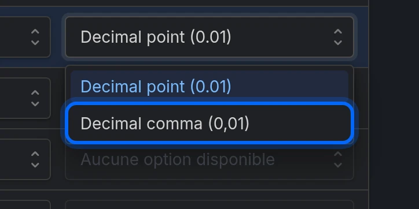419x209 pixels.
Task: Click chevron of left dropdown in highlighted row
Action: click(35, 37)
